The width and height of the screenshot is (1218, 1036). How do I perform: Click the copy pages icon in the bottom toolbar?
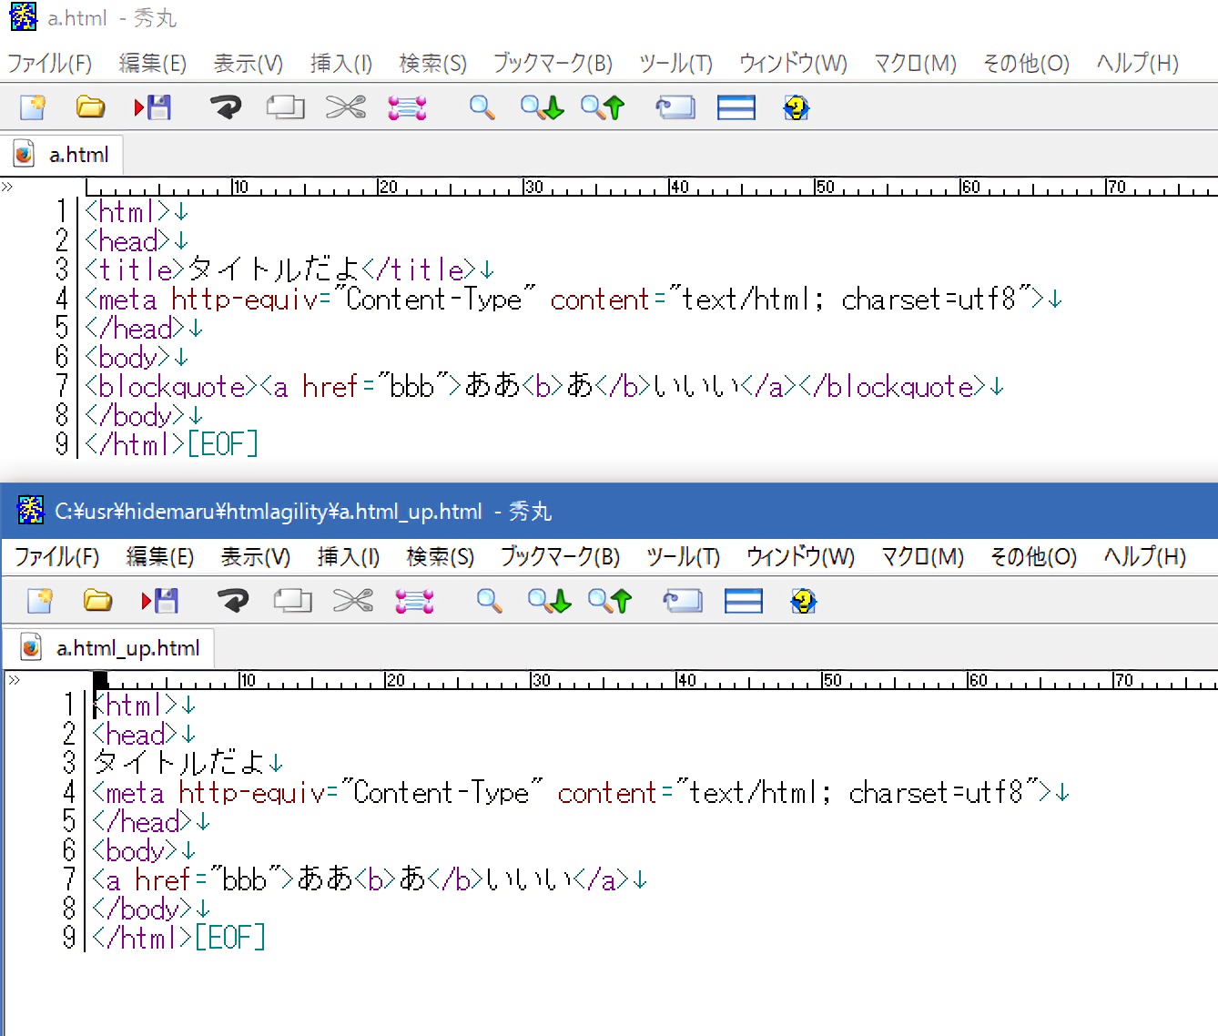pos(292,601)
